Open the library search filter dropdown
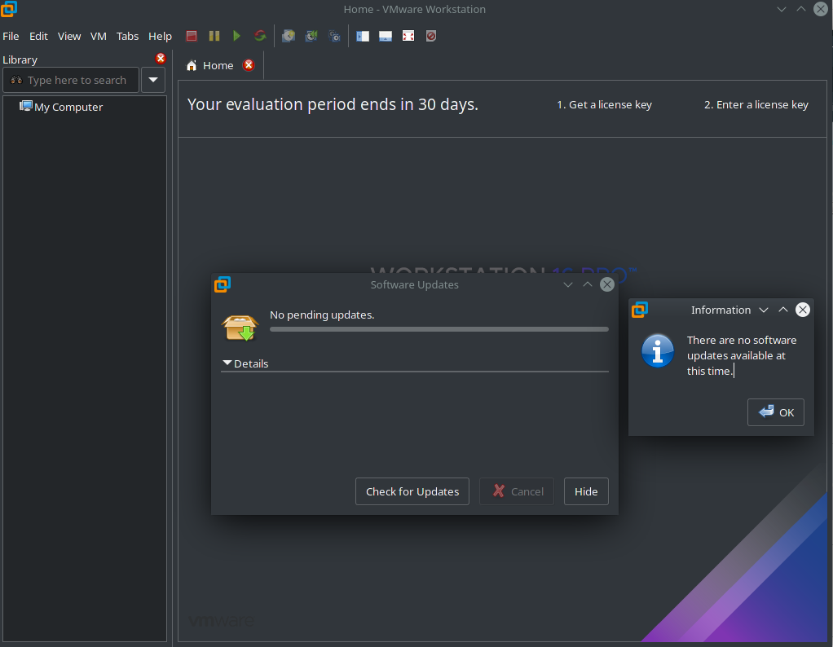This screenshot has height=647, width=833. click(153, 80)
